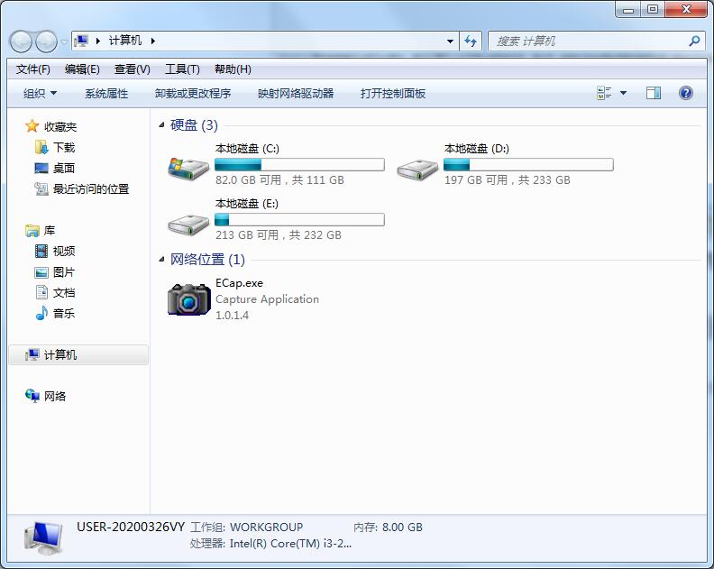Toggle the preview pane icon
Screen dimensions: 714x569
[654, 93]
